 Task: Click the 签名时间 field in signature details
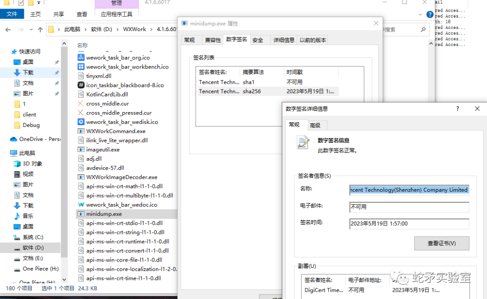pos(409,224)
